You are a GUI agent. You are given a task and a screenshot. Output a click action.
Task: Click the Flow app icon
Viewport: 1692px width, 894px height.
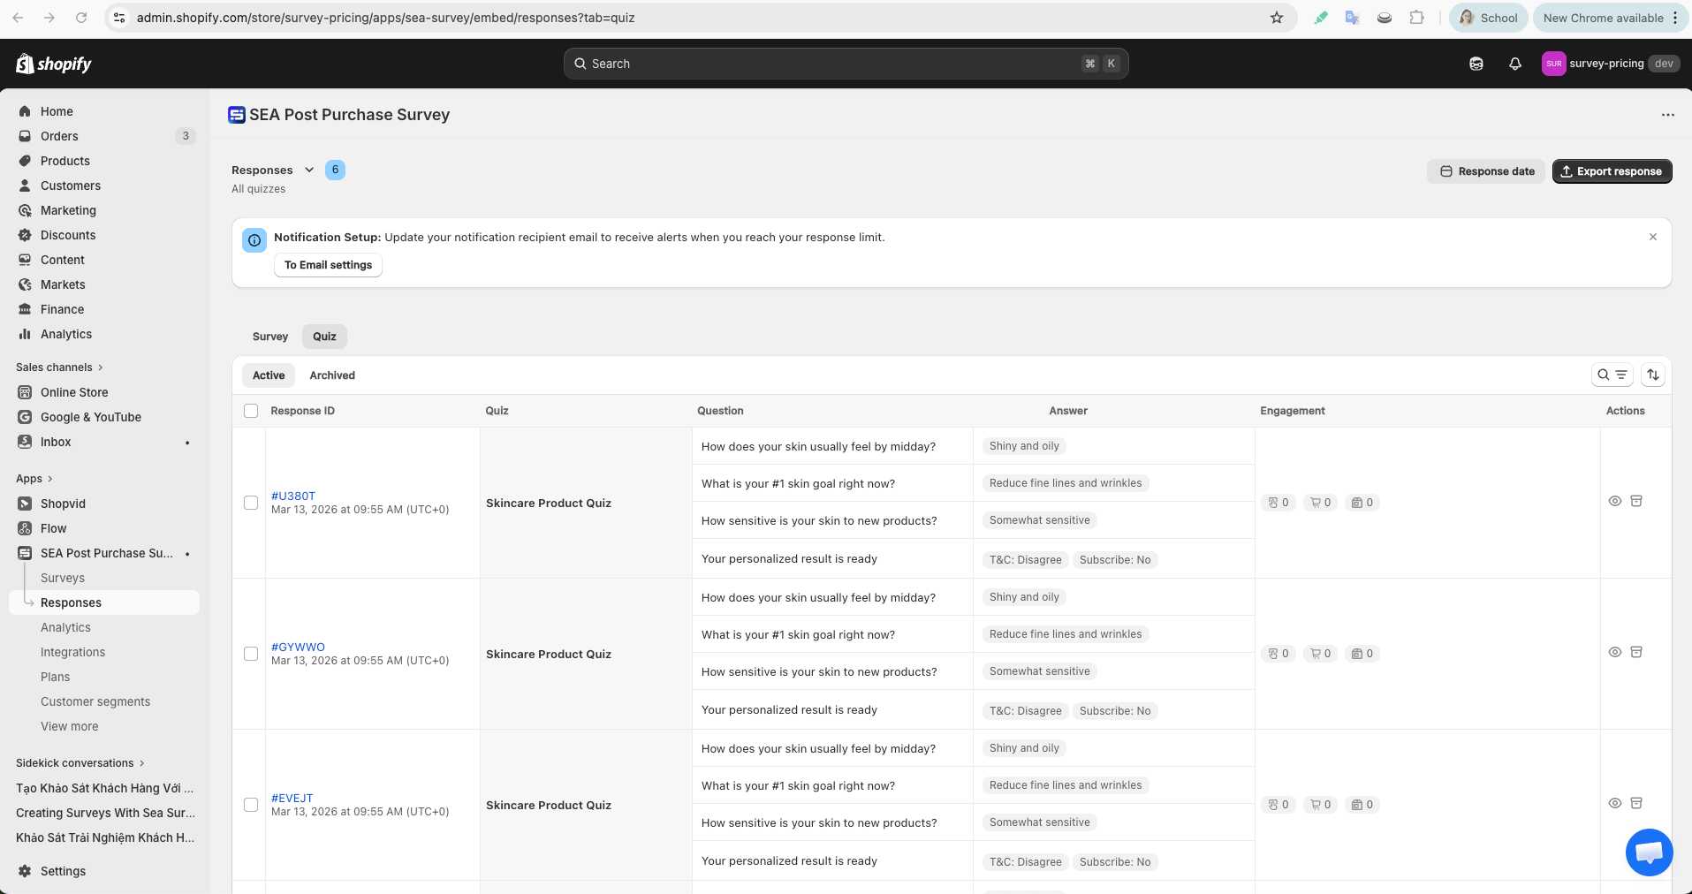(x=25, y=528)
